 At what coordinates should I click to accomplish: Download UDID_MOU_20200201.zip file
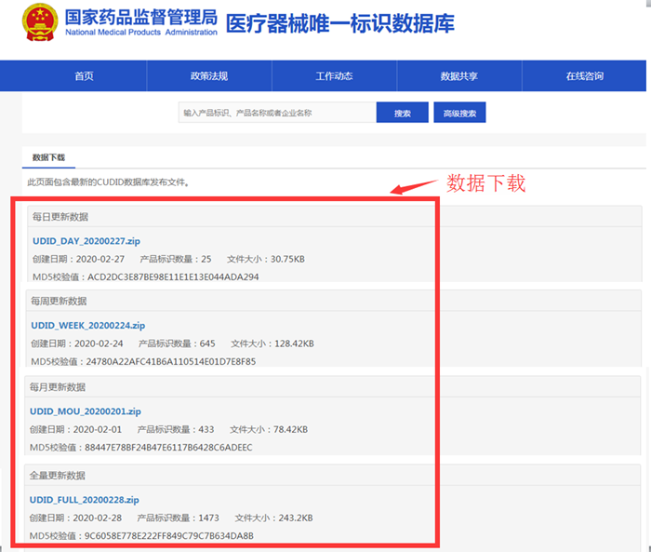86,411
